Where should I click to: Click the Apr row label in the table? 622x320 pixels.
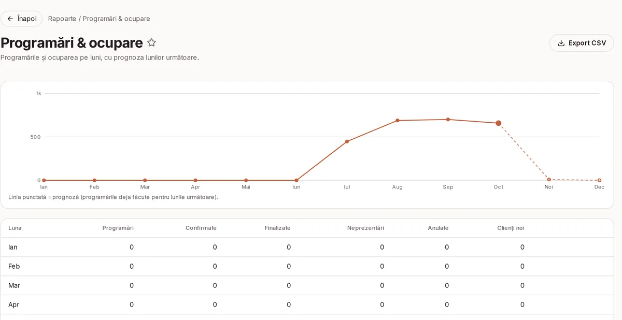(x=14, y=304)
